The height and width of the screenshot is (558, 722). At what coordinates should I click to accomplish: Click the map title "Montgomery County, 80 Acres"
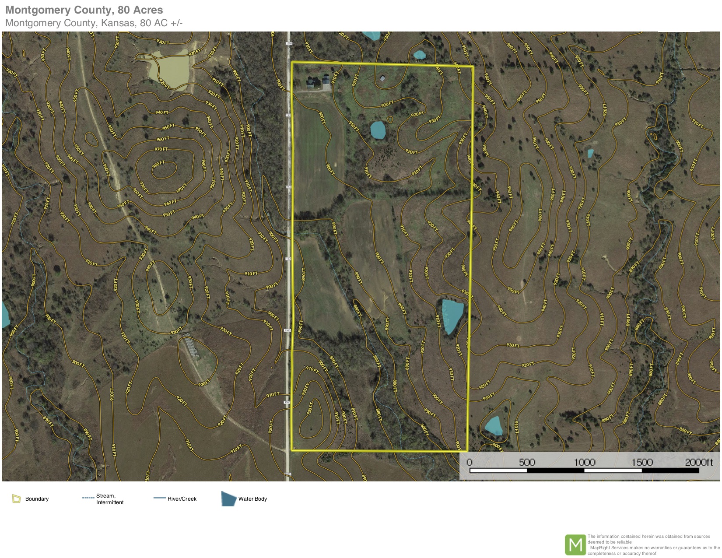[x=84, y=10]
